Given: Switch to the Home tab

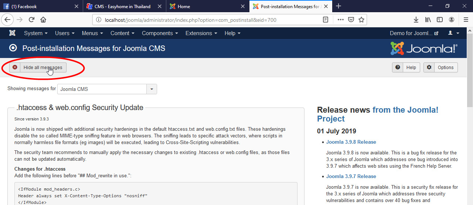Looking at the screenshot, I should [208, 6].
